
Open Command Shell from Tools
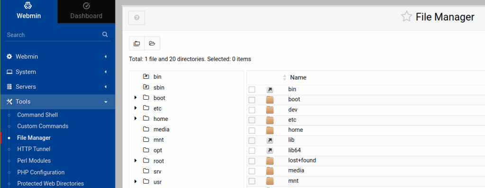coord(37,115)
